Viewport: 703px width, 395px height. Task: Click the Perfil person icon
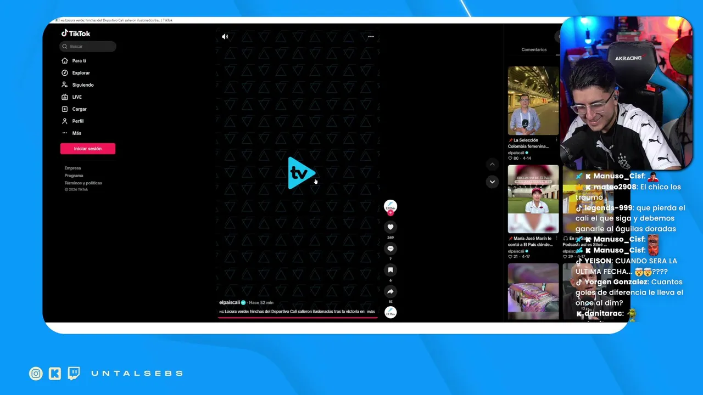pos(65,121)
